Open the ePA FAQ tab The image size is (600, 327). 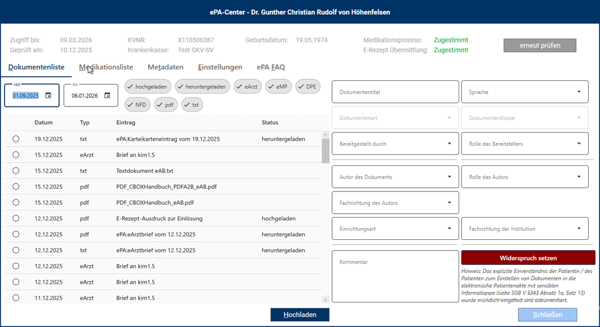coord(270,67)
